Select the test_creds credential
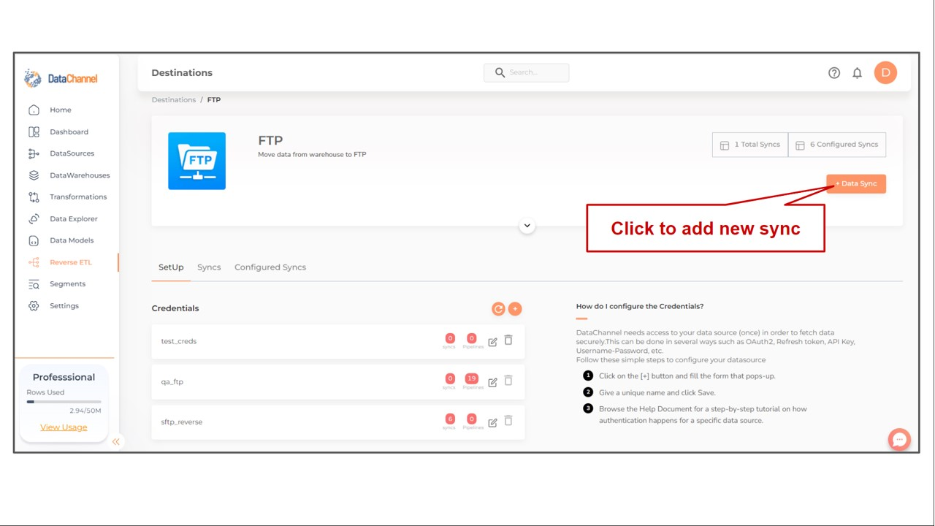 coord(338,341)
